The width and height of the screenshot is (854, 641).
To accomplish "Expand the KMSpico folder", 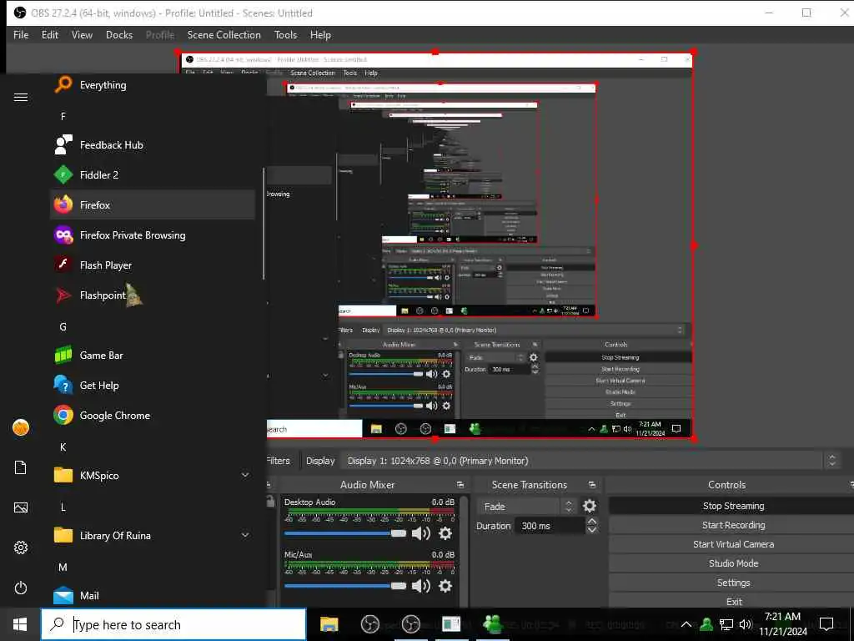I will pyautogui.click(x=245, y=475).
